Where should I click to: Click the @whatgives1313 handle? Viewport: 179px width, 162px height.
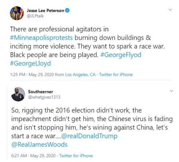44,97
